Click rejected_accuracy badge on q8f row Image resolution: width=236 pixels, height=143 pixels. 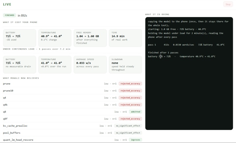(130, 119)
